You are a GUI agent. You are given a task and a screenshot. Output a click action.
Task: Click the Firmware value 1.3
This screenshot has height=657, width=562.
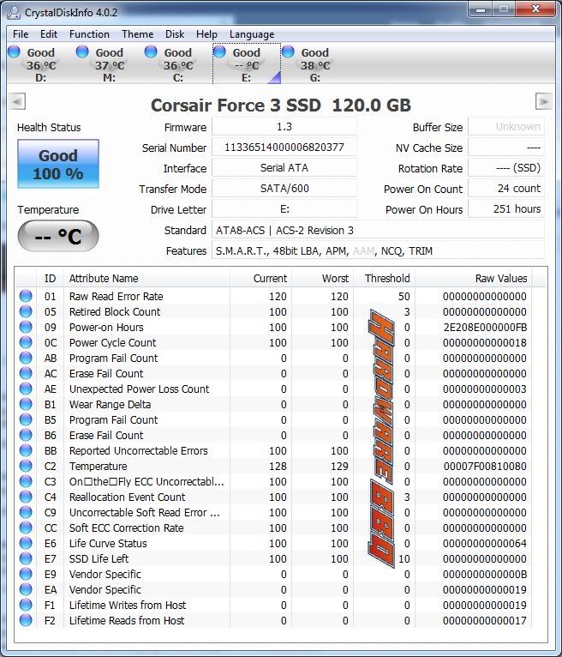tap(284, 127)
